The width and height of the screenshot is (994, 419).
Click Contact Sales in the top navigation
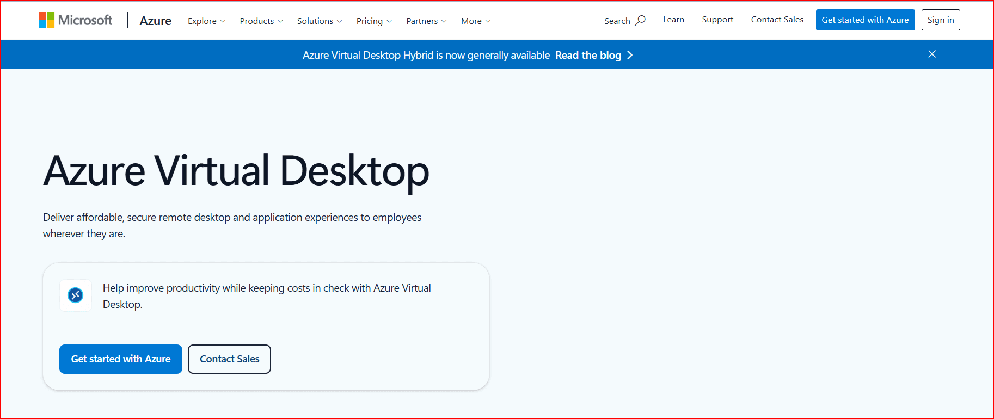click(777, 20)
